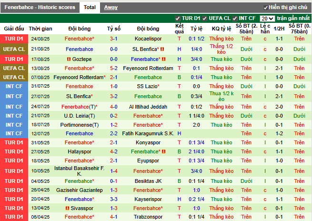The width and height of the screenshot is (312, 221).
Task: Click the Portimonense(T) team name
Action: click(x=80, y=125)
